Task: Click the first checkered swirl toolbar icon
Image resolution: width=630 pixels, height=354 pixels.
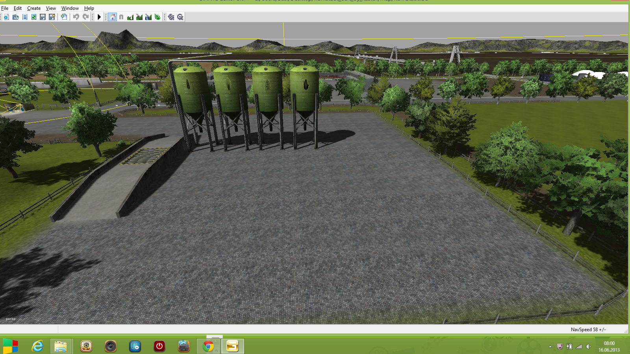Action: pyautogui.click(x=171, y=17)
